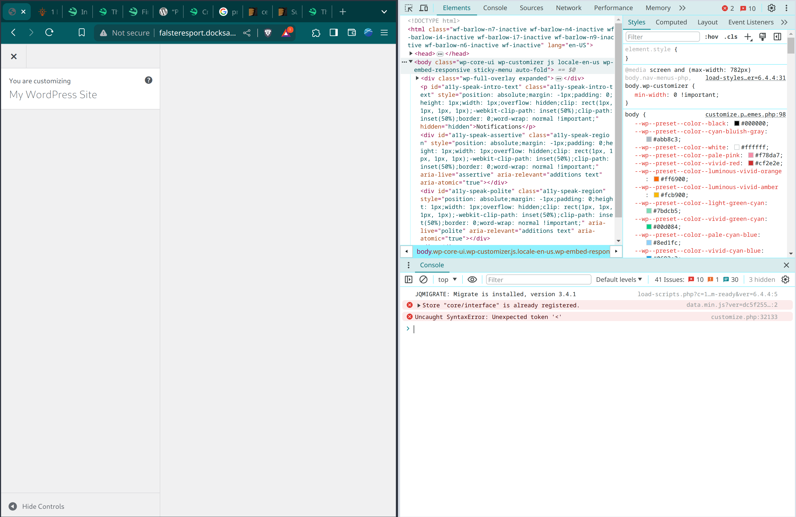Click the console Filter input field

coord(538,279)
